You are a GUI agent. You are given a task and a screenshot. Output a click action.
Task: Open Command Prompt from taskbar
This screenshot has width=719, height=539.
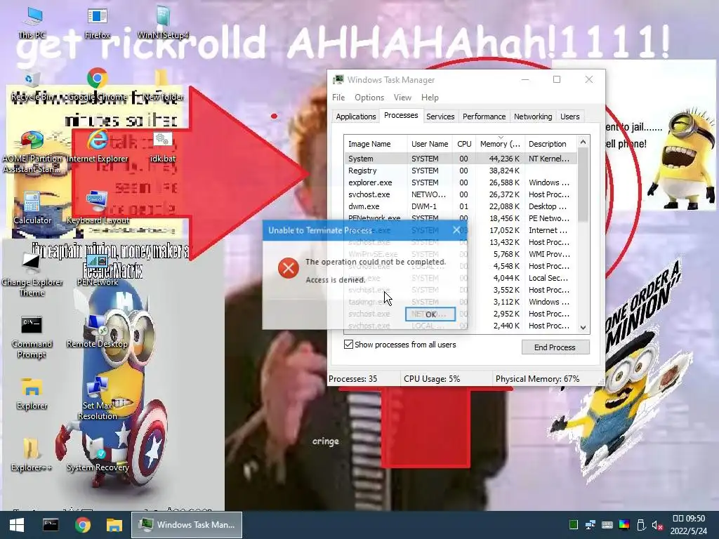click(51, 525)
